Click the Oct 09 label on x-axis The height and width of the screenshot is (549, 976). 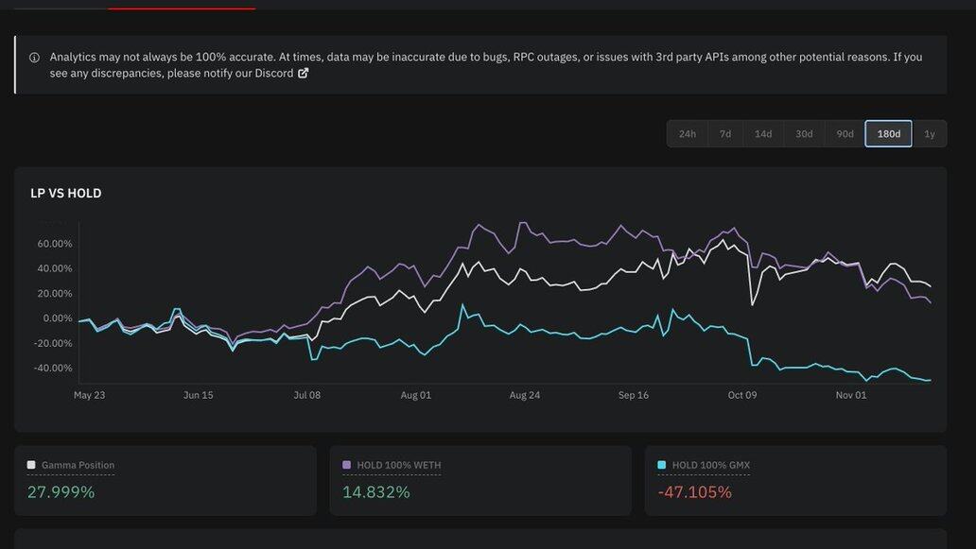(x=742, y=395)
